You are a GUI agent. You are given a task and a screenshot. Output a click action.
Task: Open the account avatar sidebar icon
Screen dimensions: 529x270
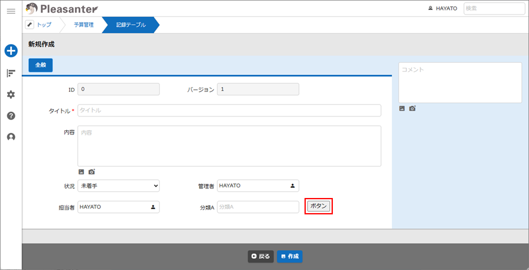coord(11,137)
